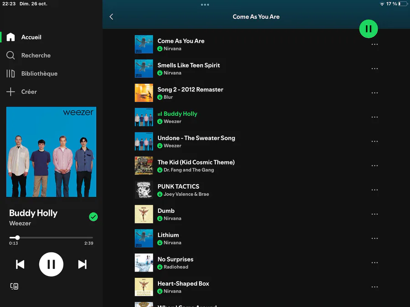Open options for Lithium
Screen dimensions: 410x307
pyautogui.click(x=374, y=238)
